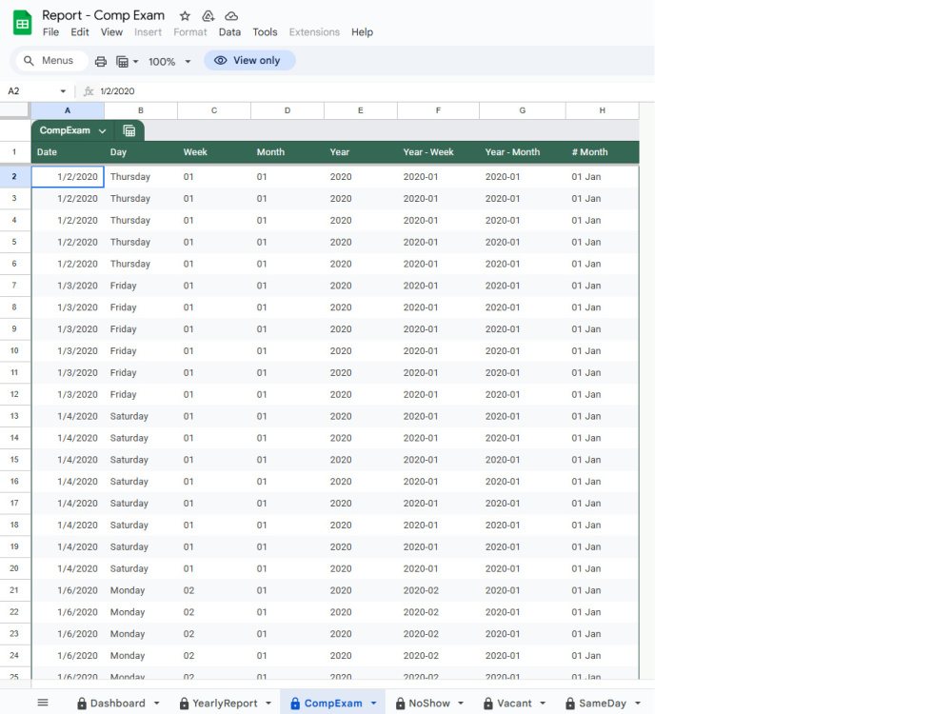Open the CompExam tab dropdown arrow
This screenshot has width=952, height=714.
(x=373, y=704)
